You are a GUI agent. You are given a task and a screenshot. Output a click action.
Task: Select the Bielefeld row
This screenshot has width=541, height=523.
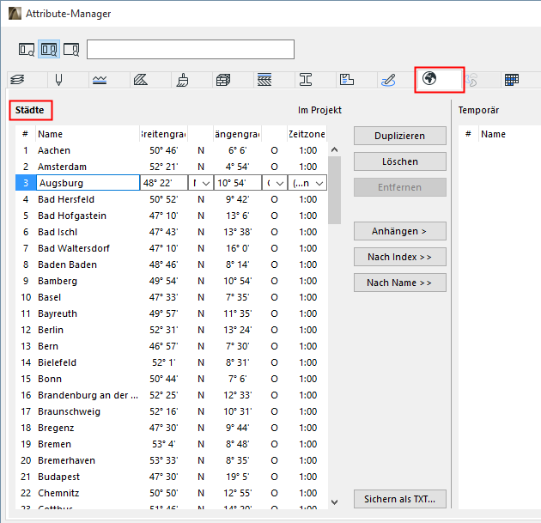pyautogui.click(x=171, y=362)
